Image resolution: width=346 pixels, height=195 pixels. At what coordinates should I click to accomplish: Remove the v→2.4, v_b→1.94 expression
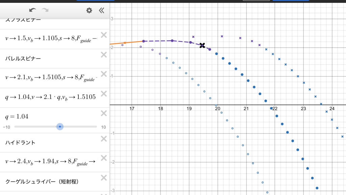[104, 158]
